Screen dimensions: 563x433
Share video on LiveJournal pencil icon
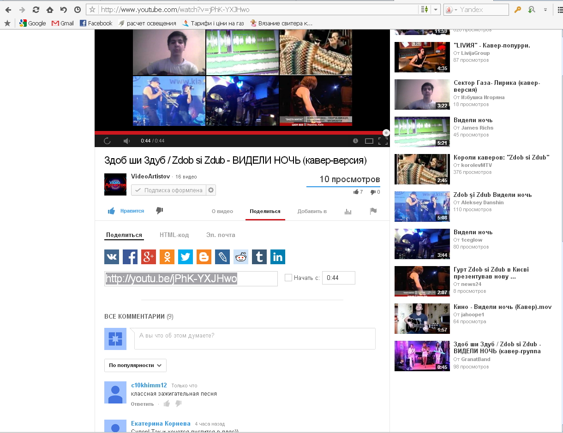coord(222,257)
